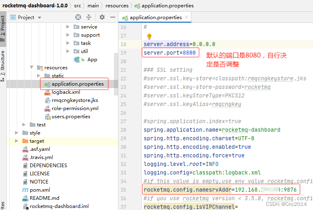The height and width of the screenshot is (210, 313).
Task: Select users.properties file
Action: (x=71, y=116)
